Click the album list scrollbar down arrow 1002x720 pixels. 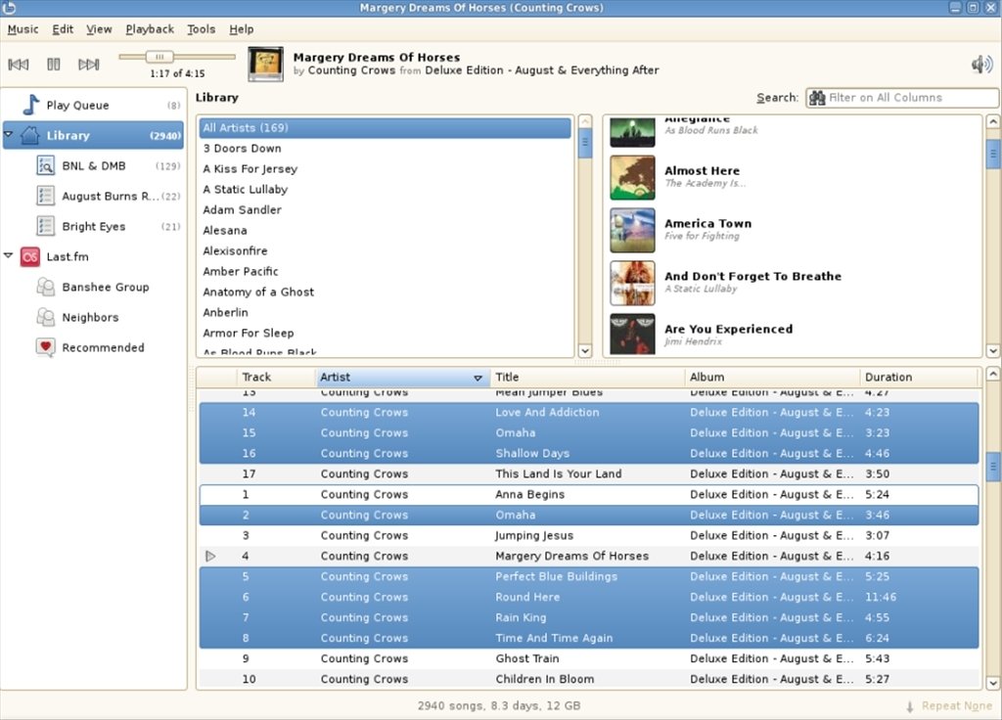pos(992,350)
